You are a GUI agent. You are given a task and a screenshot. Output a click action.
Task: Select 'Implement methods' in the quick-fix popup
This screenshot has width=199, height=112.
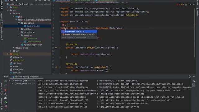point(79,31)
